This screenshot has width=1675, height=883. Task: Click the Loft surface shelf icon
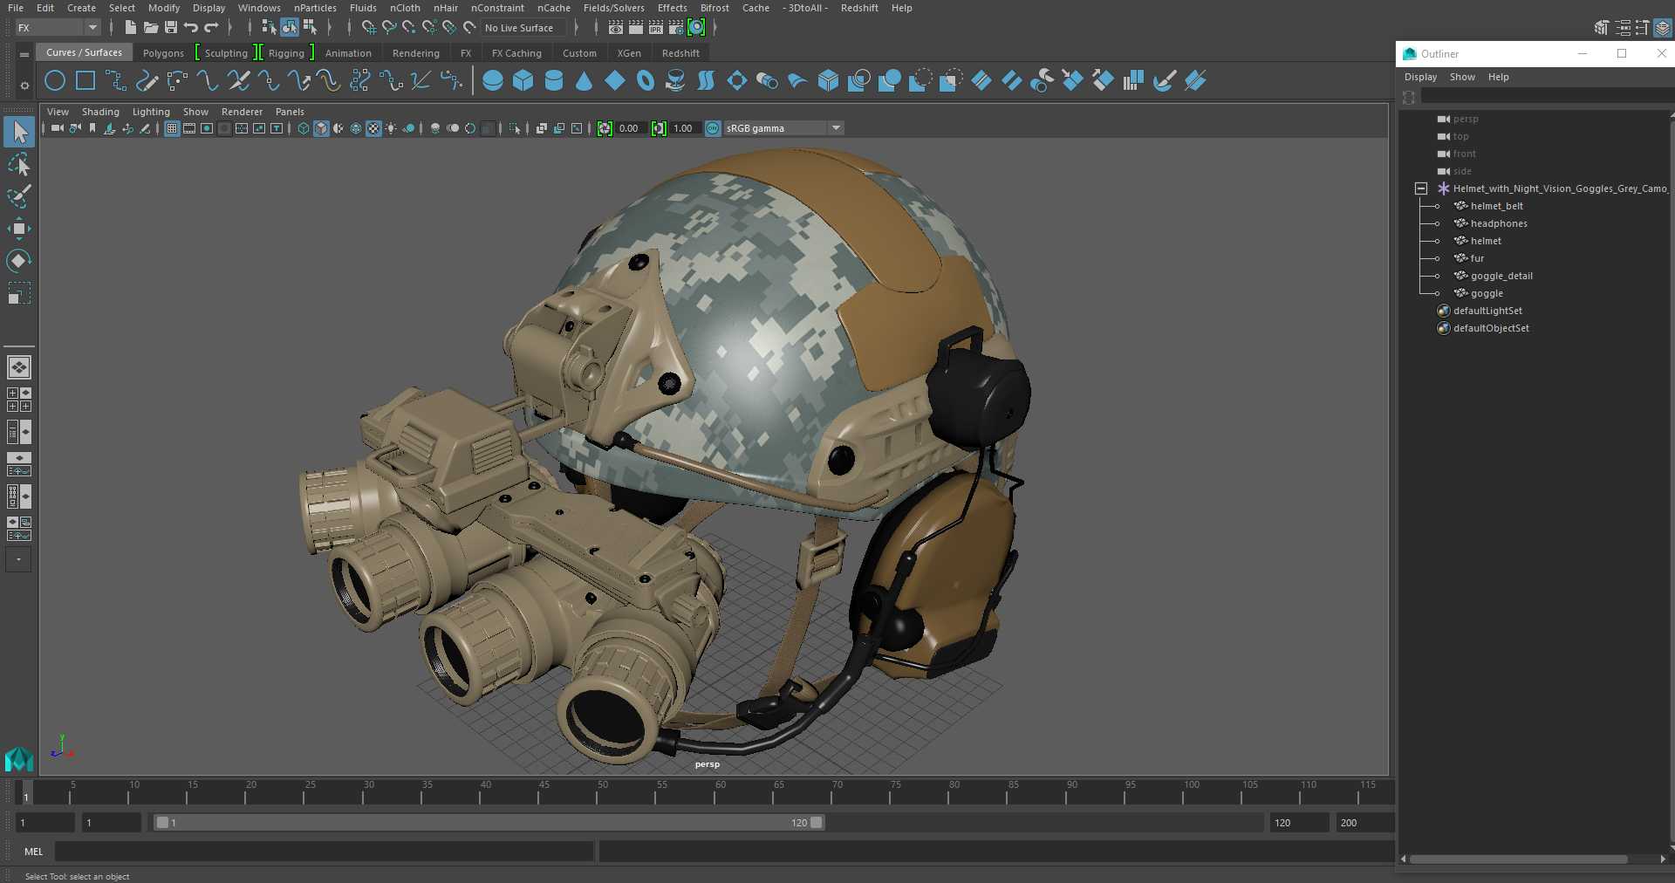click(x=706, y=81)
